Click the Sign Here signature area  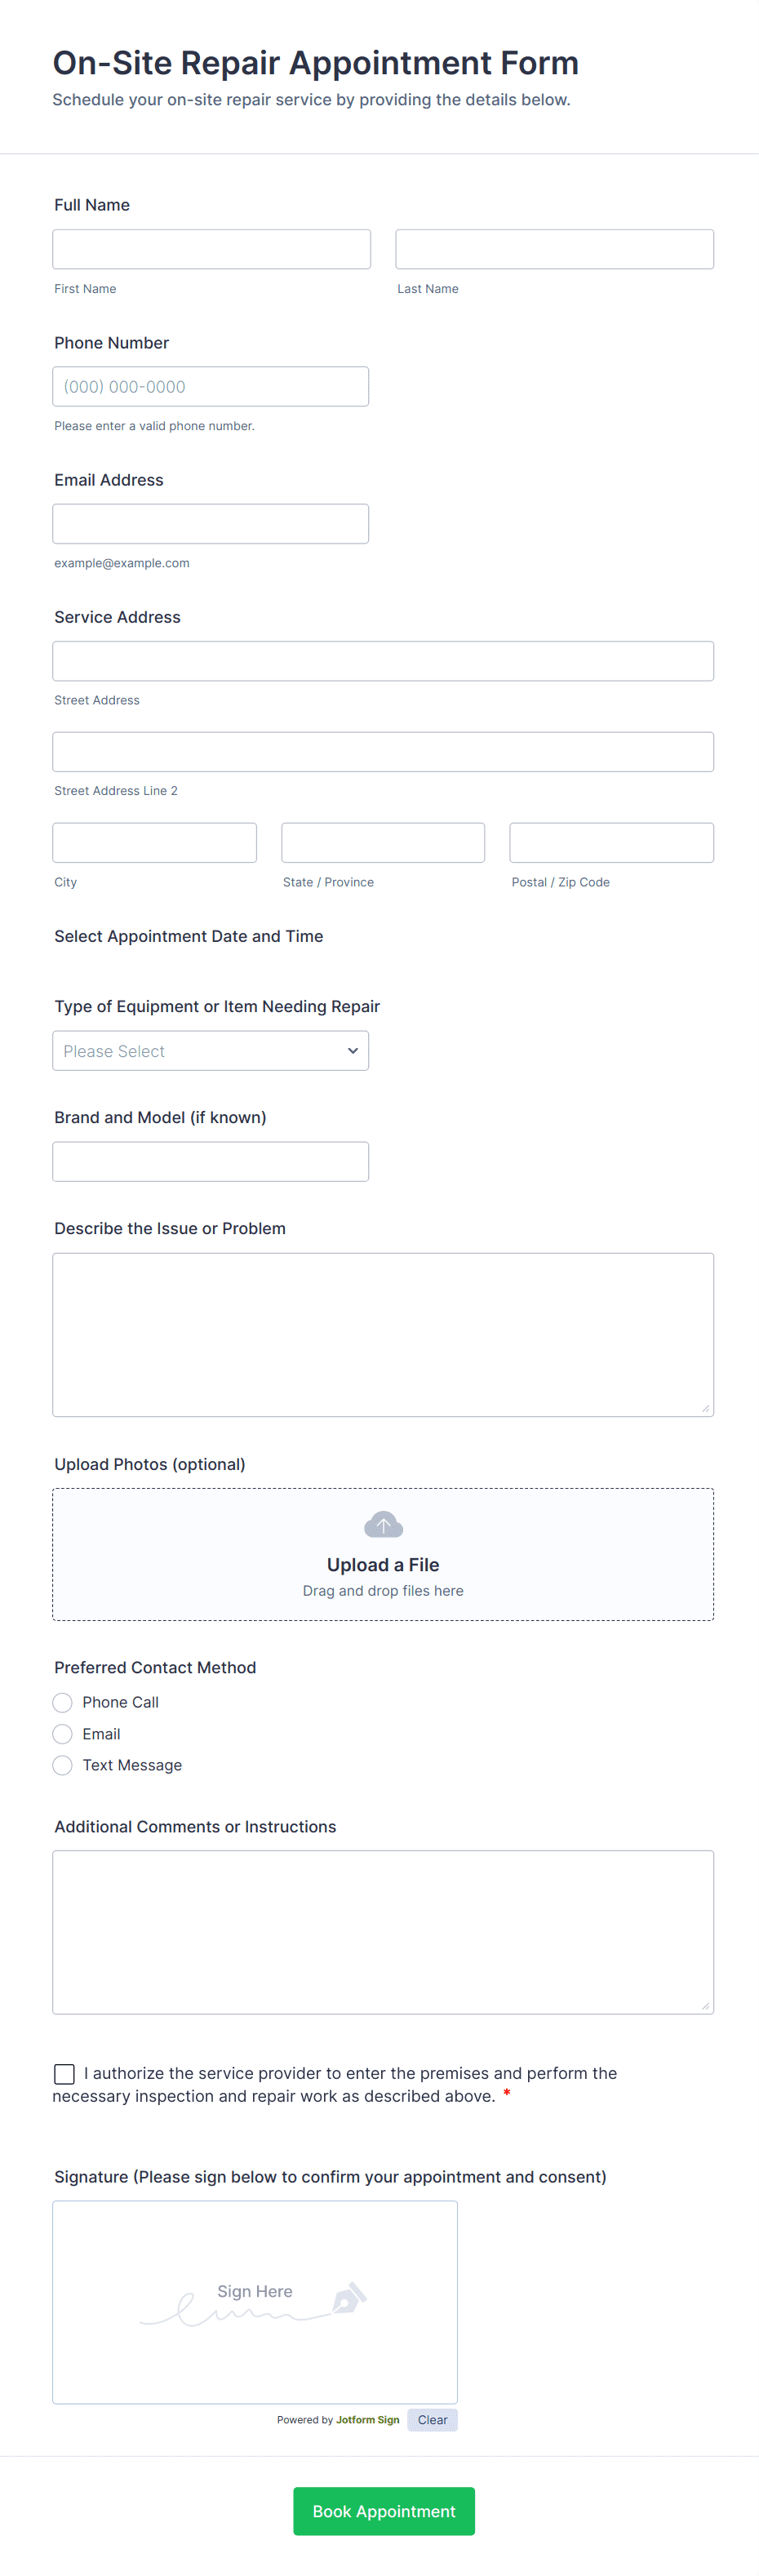click(254, 2300)
